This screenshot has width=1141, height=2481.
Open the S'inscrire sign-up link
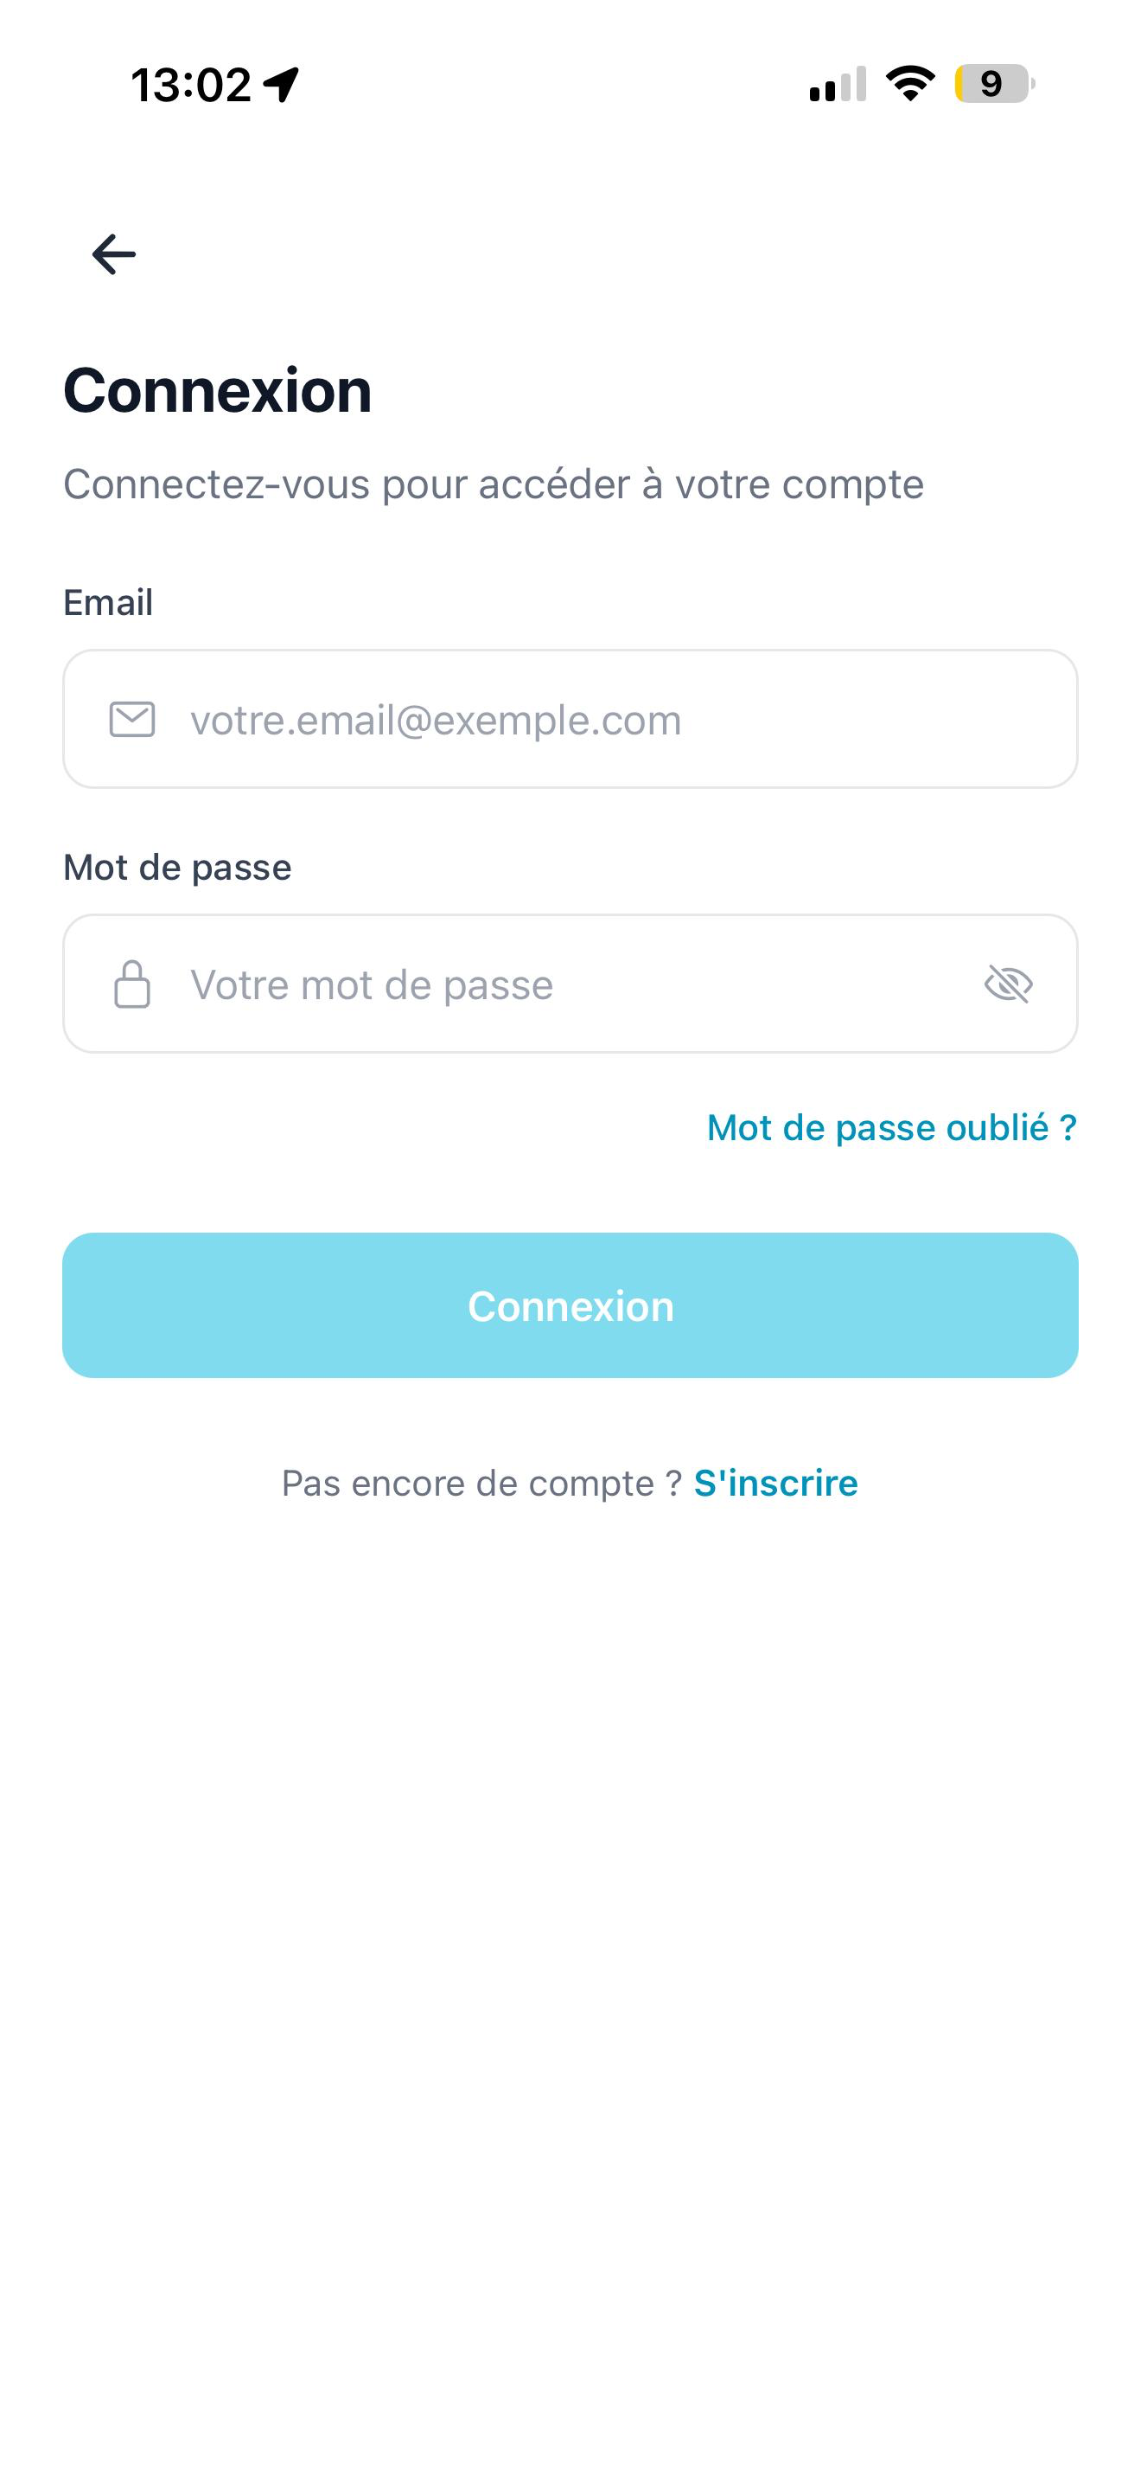(x=775, y=1484)
